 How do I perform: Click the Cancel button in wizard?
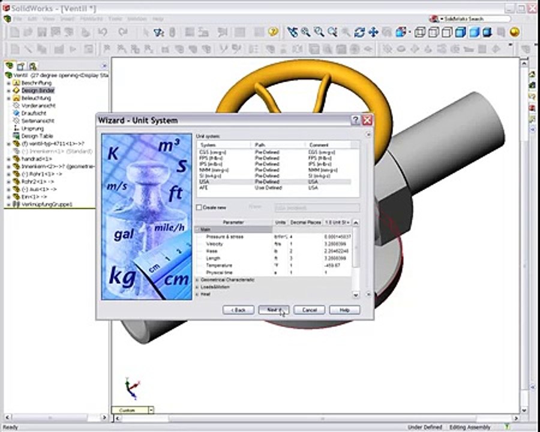309,310
